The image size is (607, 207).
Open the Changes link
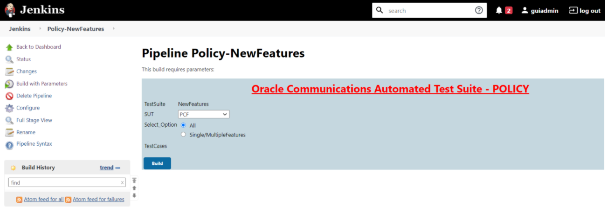tap(27, 71)
